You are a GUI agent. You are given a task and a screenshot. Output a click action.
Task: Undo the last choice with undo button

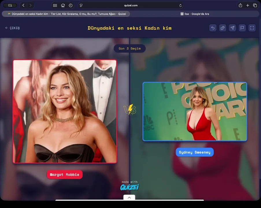[x=213, y=28]
